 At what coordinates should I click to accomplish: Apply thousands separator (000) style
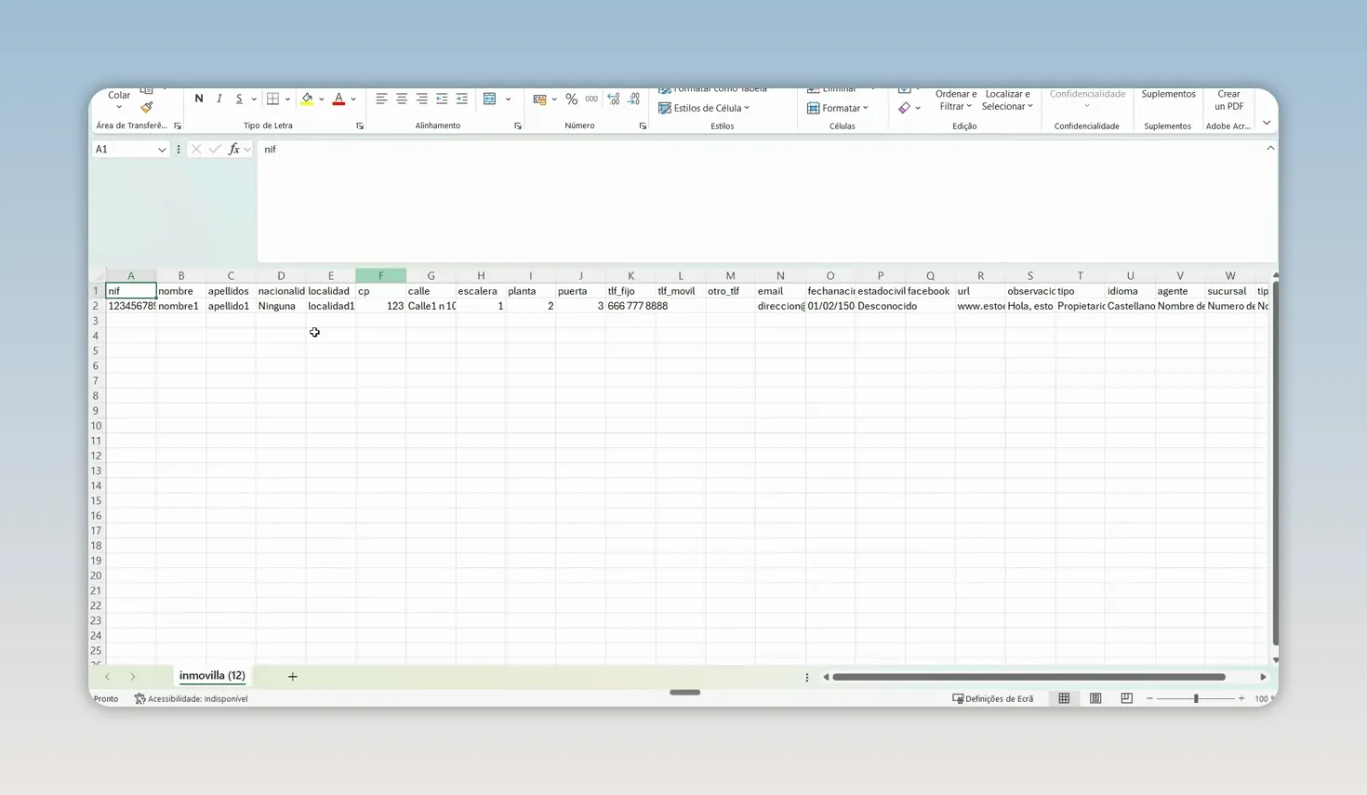coord(591,99)
